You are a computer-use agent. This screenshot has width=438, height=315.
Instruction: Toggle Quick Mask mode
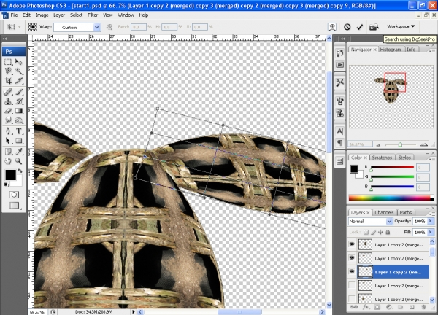pos(14,195)
